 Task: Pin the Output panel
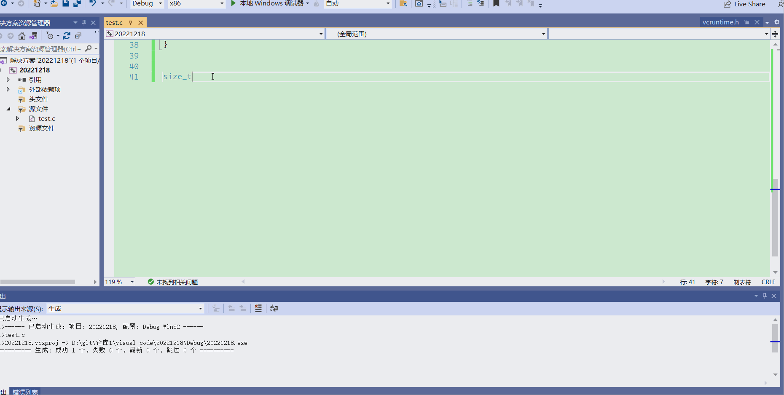coord(765,296)
